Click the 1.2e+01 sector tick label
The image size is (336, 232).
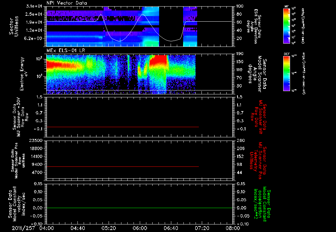click(34, 30)
